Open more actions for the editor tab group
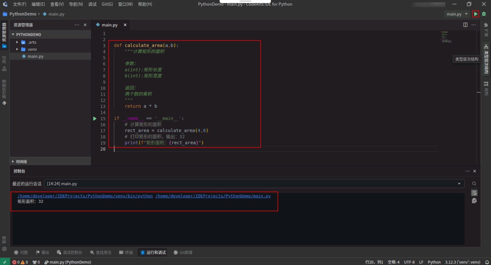This screenshot has width=491, height=265. click(x=474, y=25)
